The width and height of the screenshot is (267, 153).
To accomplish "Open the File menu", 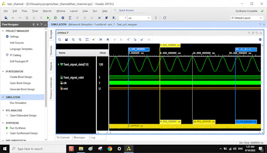I will tap(5, 11).
